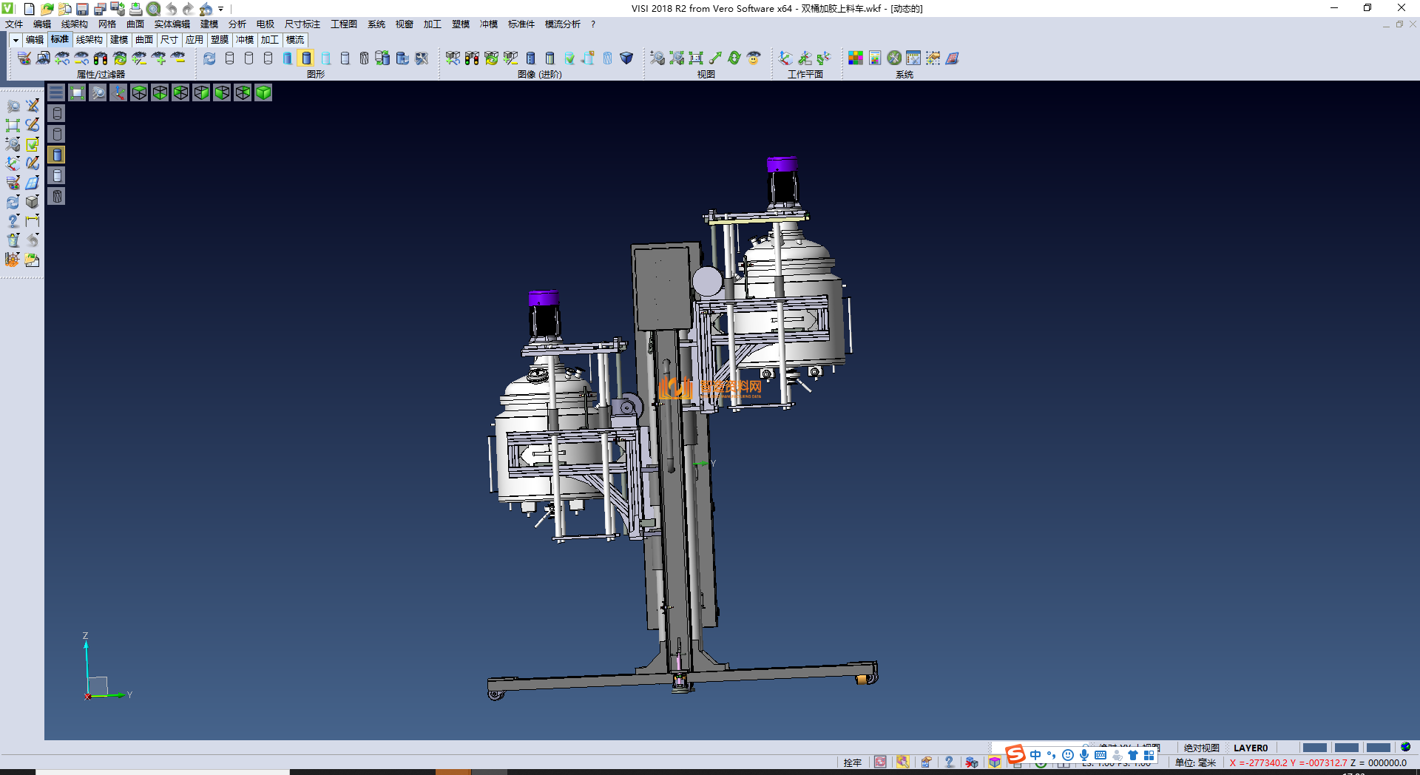The width and height of the screenshot is (1420, 775).
Task: Toggle the highlighted purple cube status icon
Action: click(x=995, y=762)
